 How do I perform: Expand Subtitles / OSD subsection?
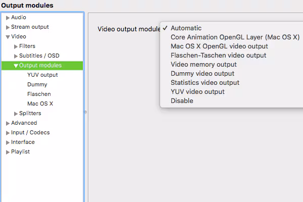point(16,56)
